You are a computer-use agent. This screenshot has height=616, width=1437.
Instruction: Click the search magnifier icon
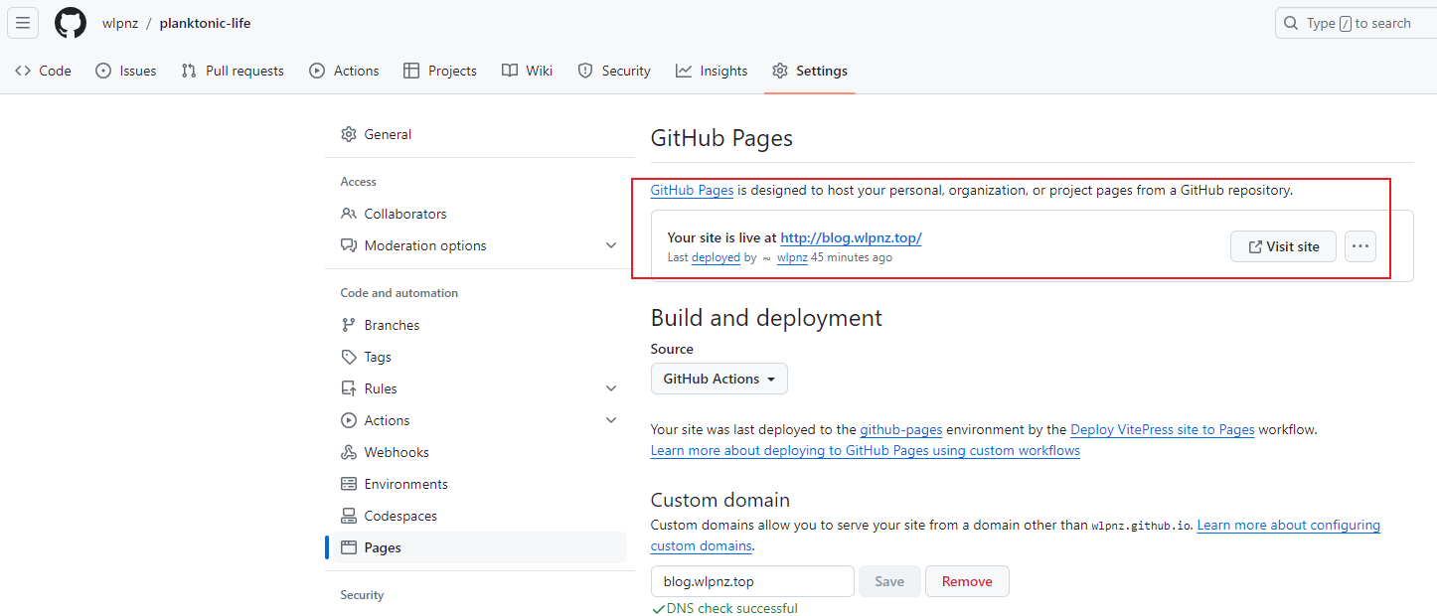coord(1291,23)
